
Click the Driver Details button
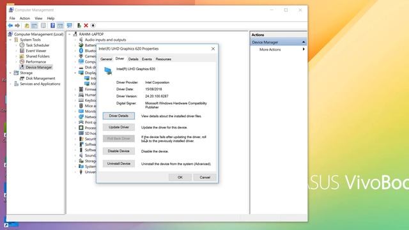(119, 116)
